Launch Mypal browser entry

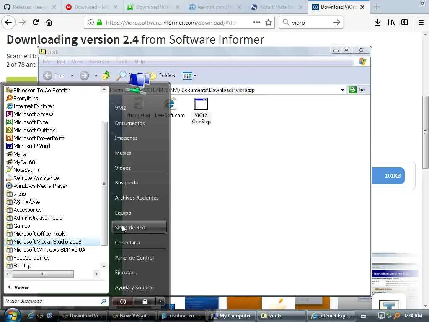point(17,154)
